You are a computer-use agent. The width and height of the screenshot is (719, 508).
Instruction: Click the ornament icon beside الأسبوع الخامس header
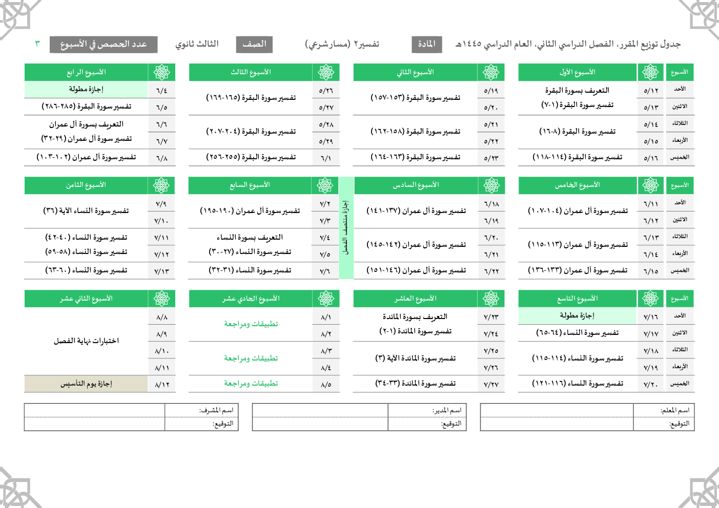650,185
